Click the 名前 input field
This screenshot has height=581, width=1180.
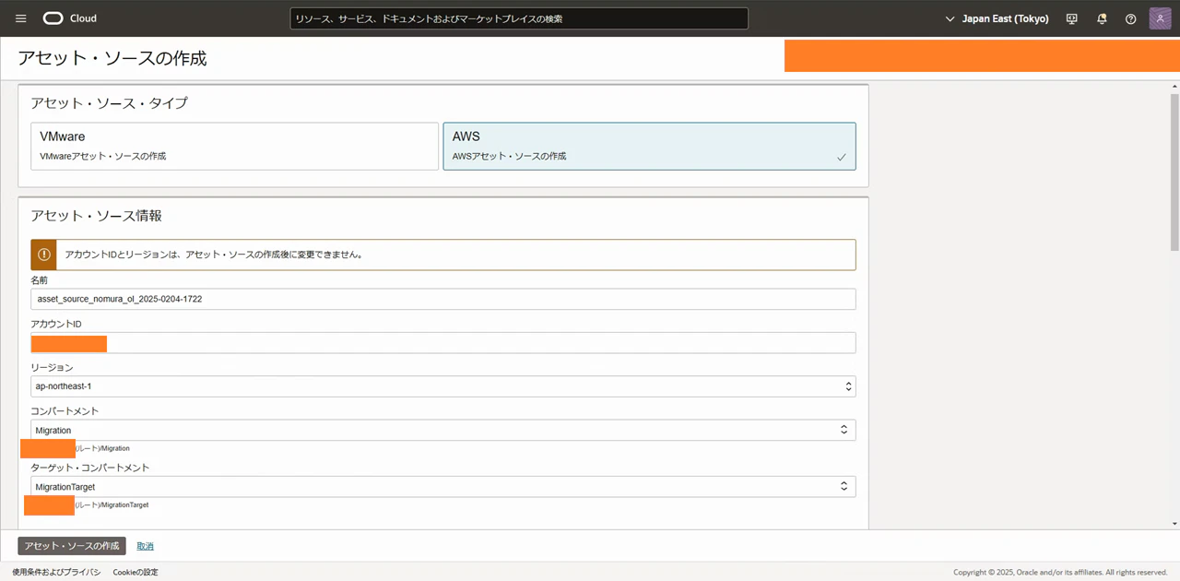coord(442,299)
